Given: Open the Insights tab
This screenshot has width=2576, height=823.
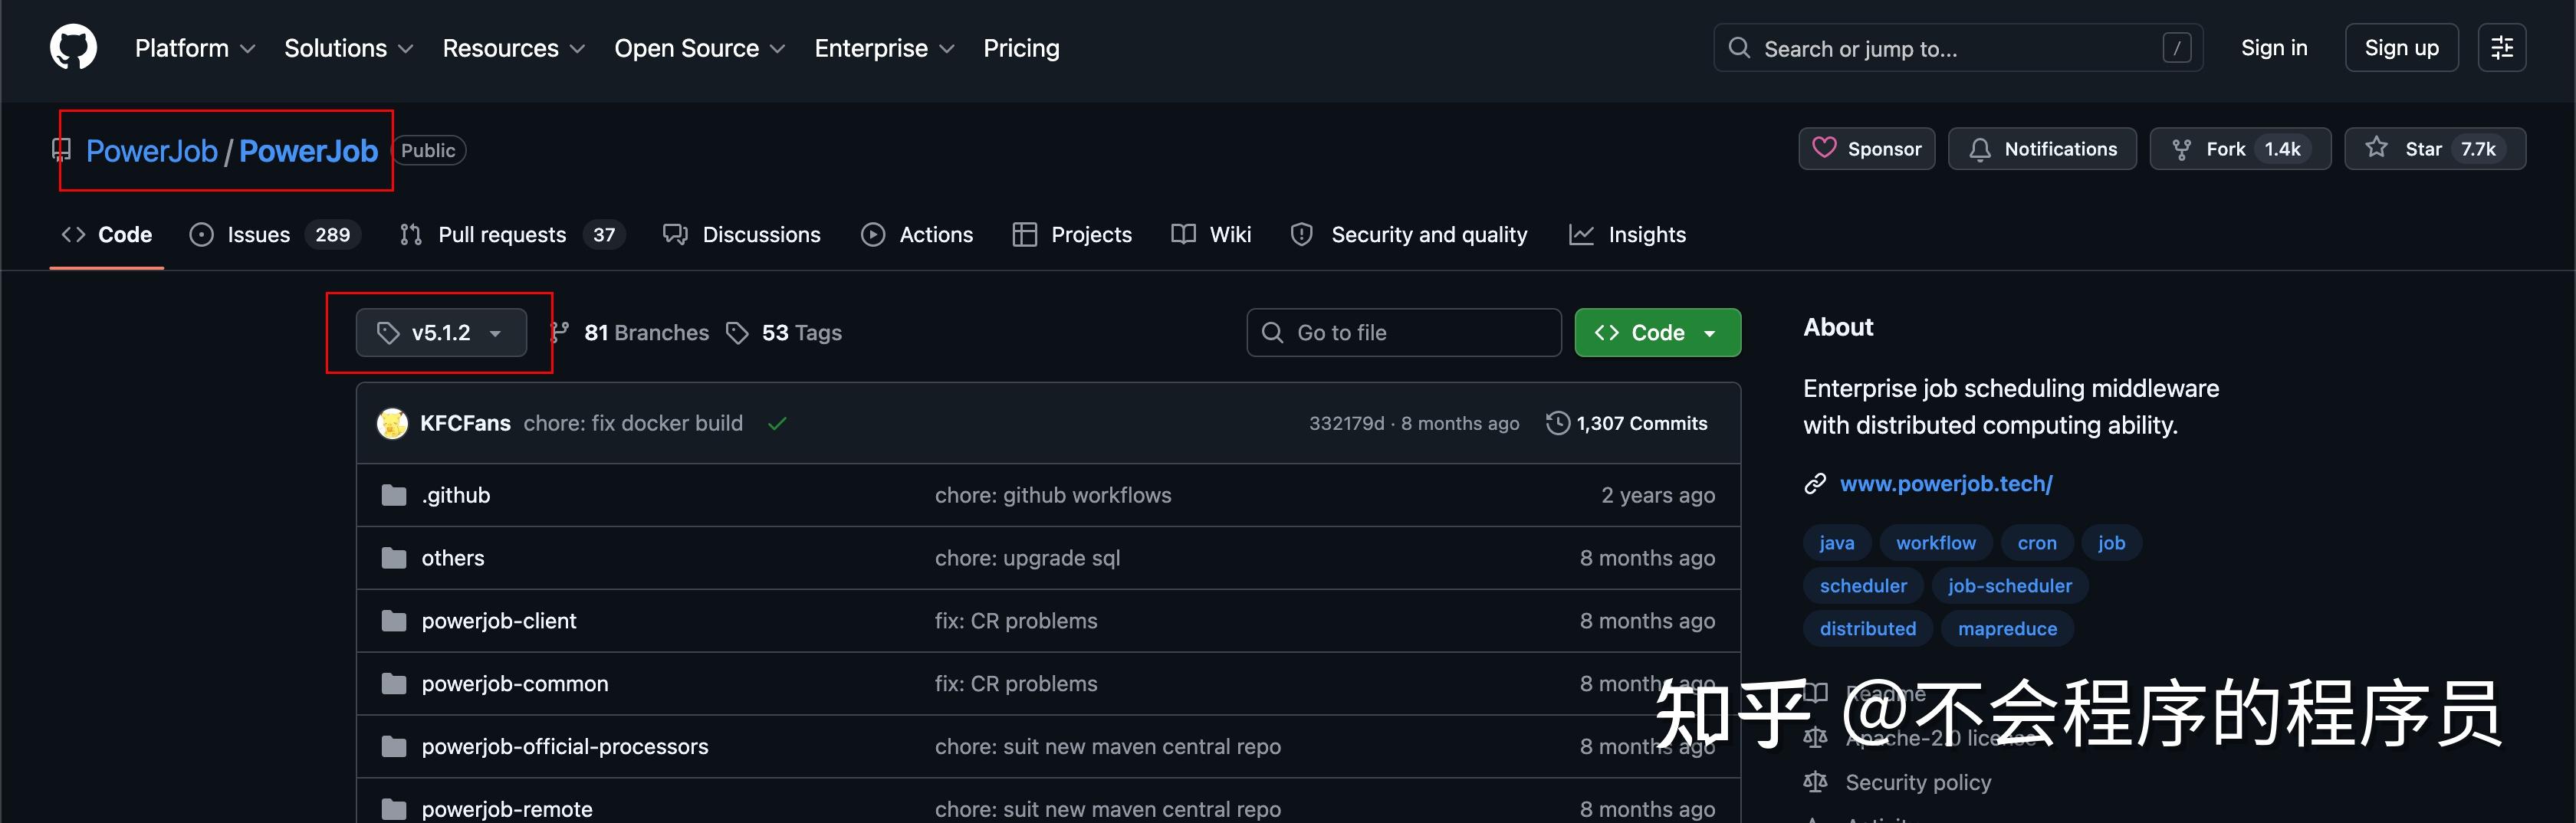Looking at the screenshot, I should tap(1627, 235).
